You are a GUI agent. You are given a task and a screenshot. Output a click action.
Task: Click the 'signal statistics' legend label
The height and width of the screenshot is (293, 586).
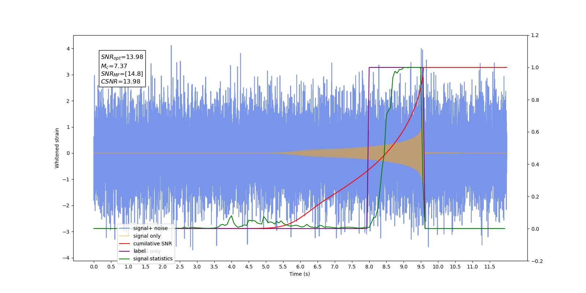click(x=153, y=259)
